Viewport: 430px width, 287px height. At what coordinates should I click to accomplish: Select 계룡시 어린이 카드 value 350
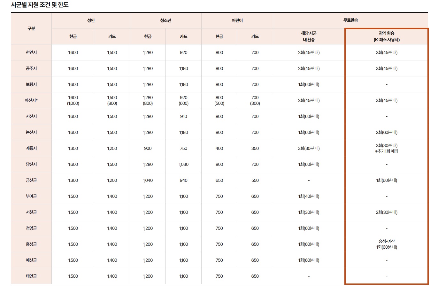(x=255, y=148)
